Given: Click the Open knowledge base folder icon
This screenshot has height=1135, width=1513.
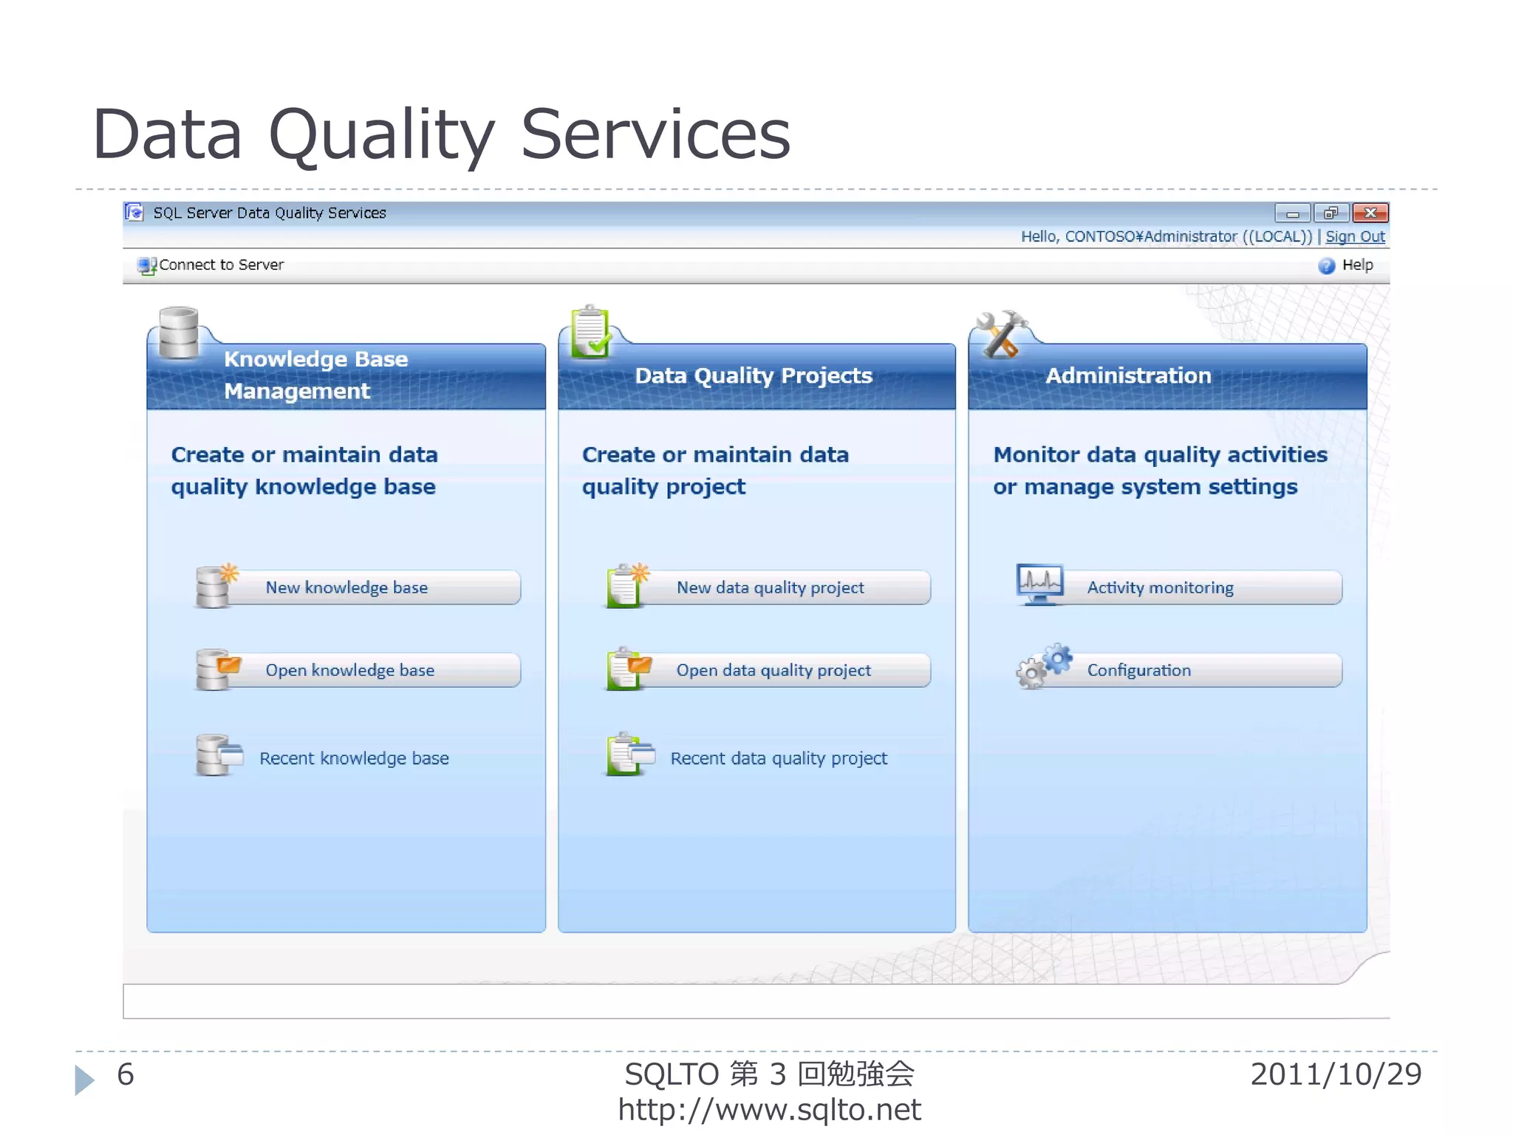Looking at the screenshot, I should click(218, 669).
